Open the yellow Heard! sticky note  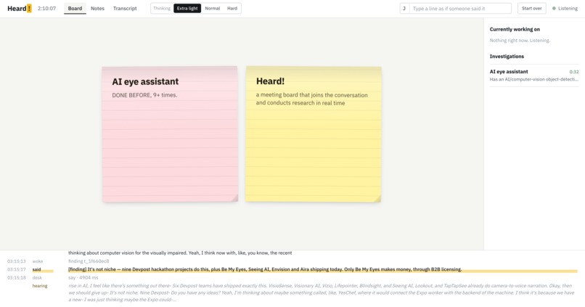click(x=314, y=134)
